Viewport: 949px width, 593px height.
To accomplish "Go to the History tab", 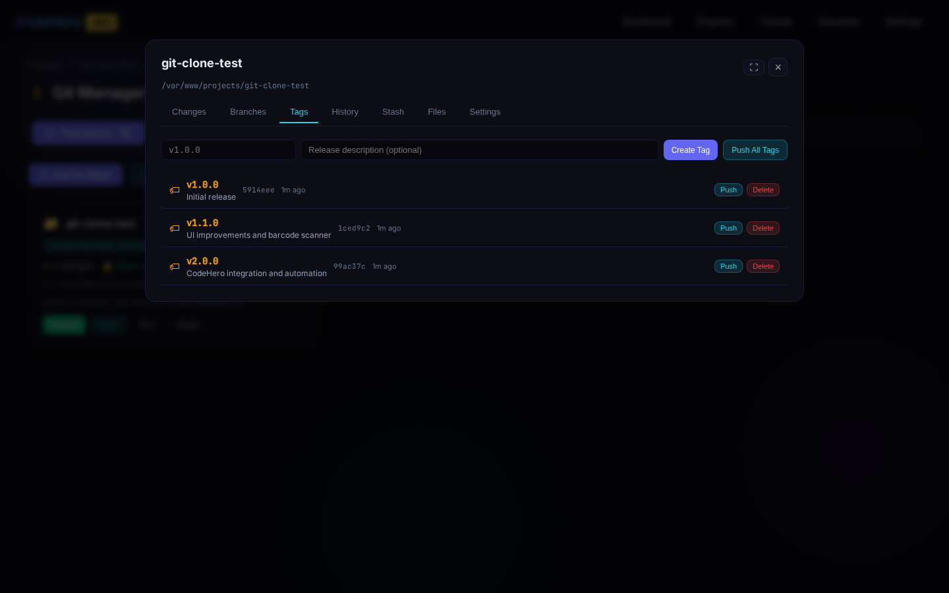I will pos(345,112).
